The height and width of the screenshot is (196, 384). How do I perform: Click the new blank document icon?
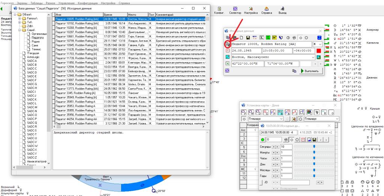coord(241,38)
